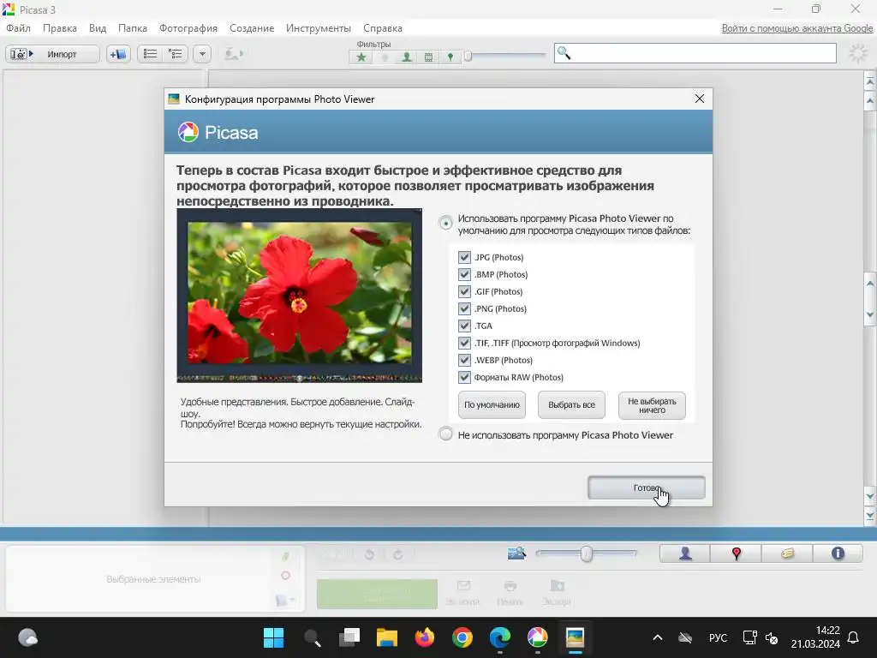
Task: Open the Правка menu
Action: click(60, 28)
